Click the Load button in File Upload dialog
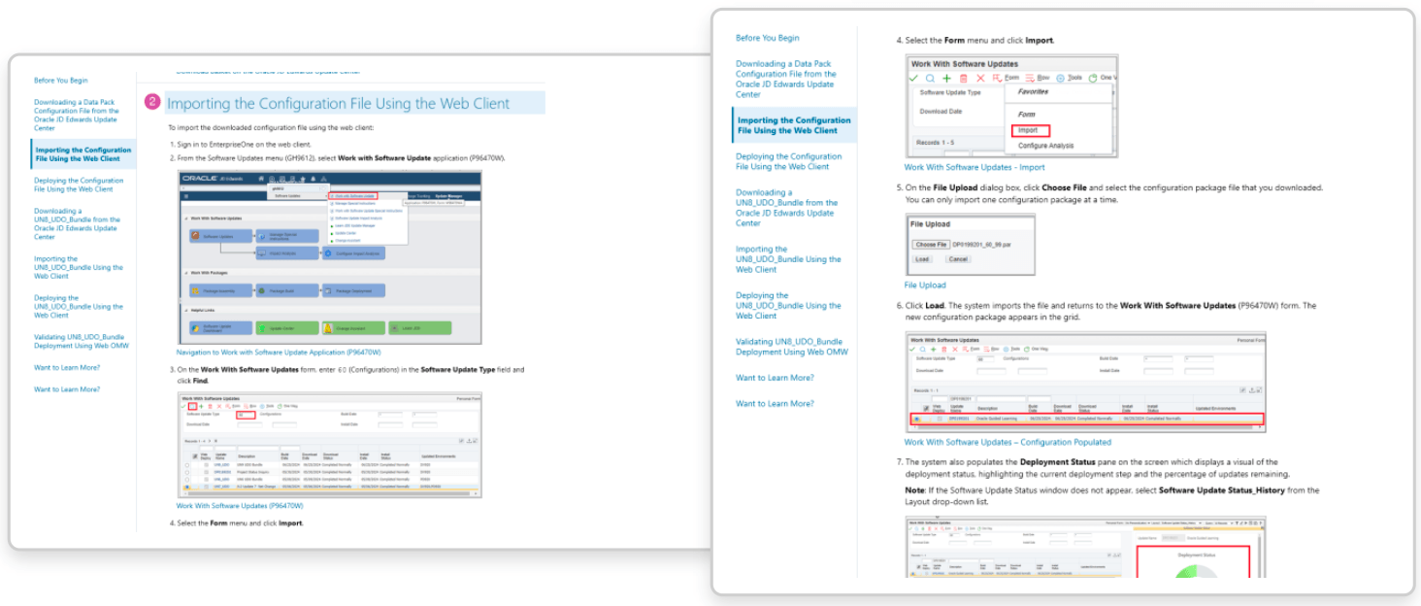The width and height of the screenshot is (1421, 606). pos(922,259)
